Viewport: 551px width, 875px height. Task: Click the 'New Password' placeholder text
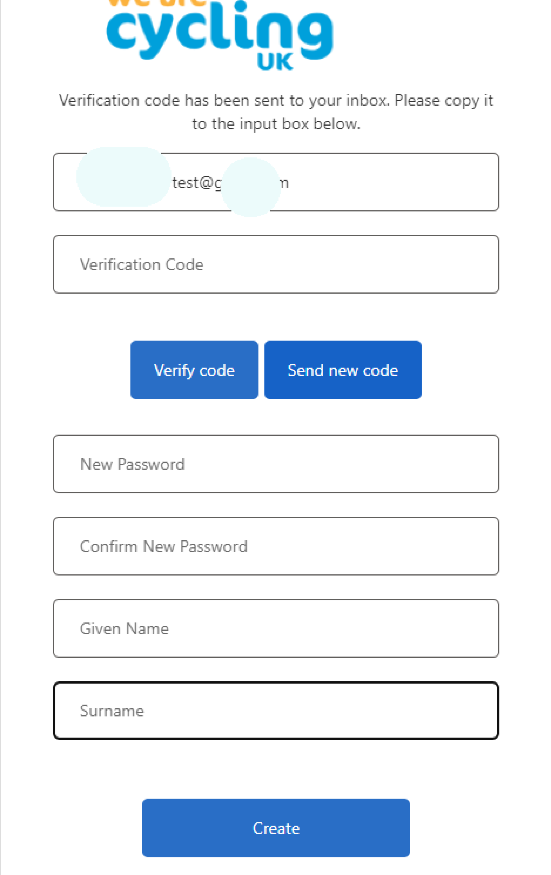click(132, 464)
